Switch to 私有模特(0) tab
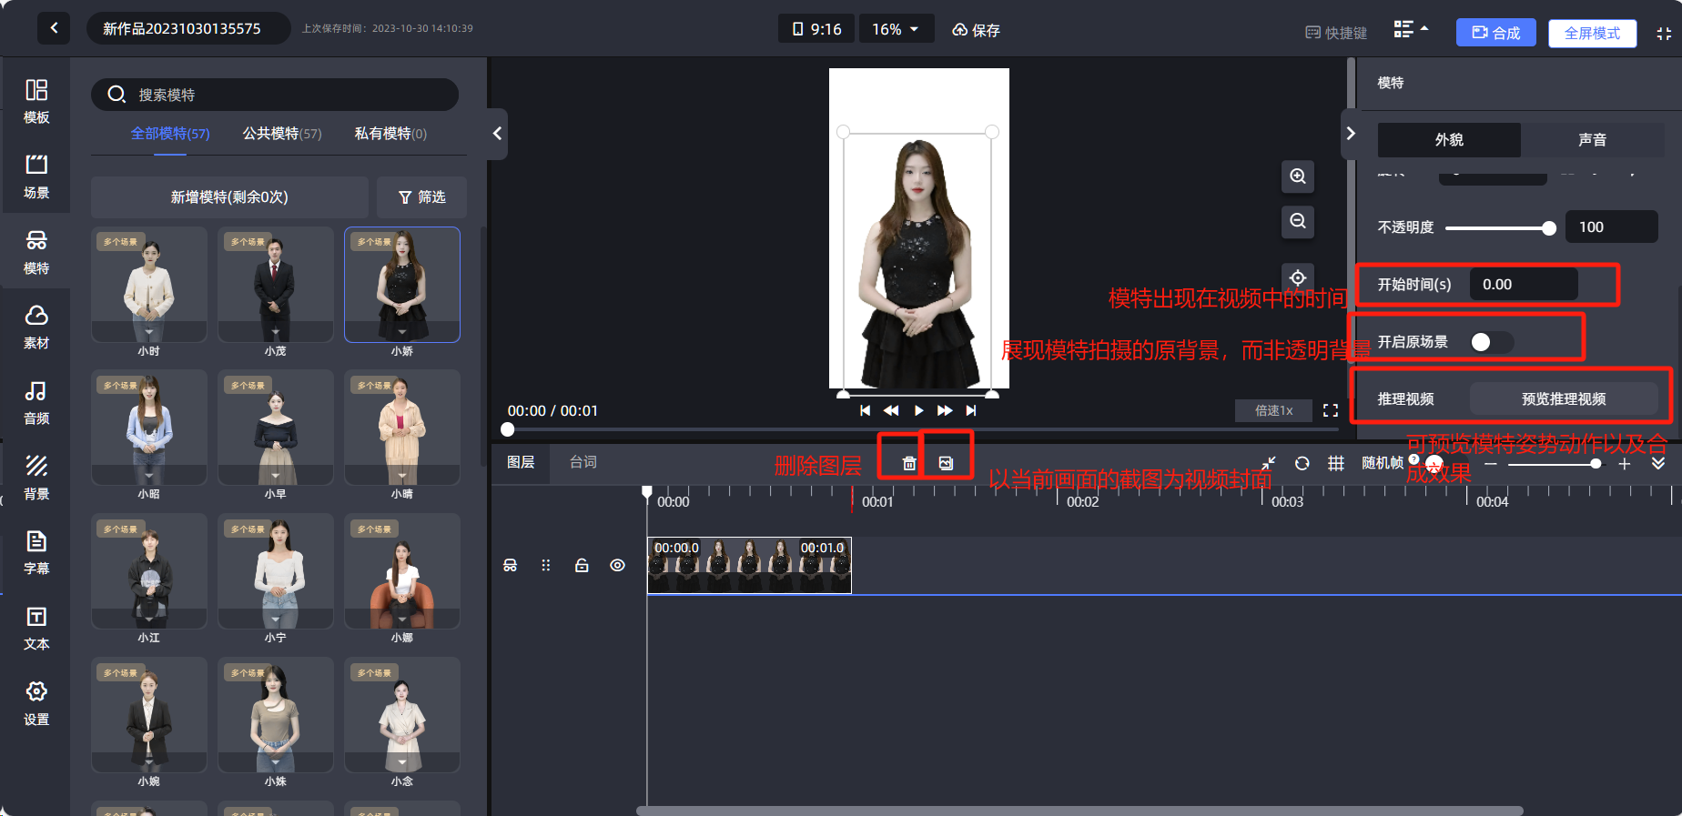Image resolution: width=1682 pixels, height=816 pixels. point(390,134)
